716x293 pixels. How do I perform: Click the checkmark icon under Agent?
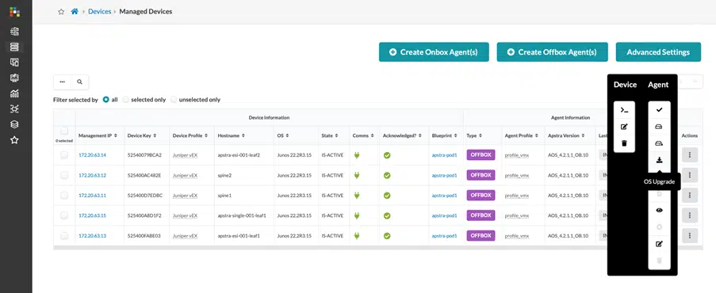coord(659,110)
